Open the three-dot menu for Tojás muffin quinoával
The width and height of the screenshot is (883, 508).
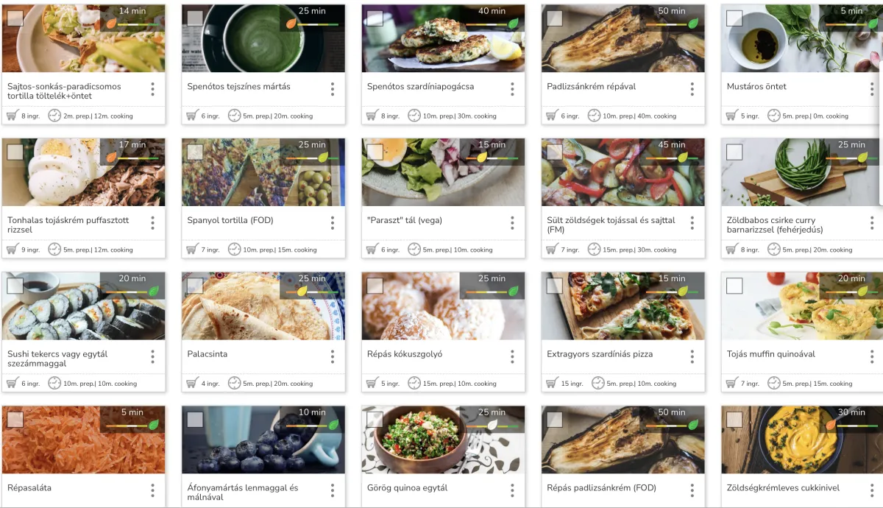[x=872, y=356]
